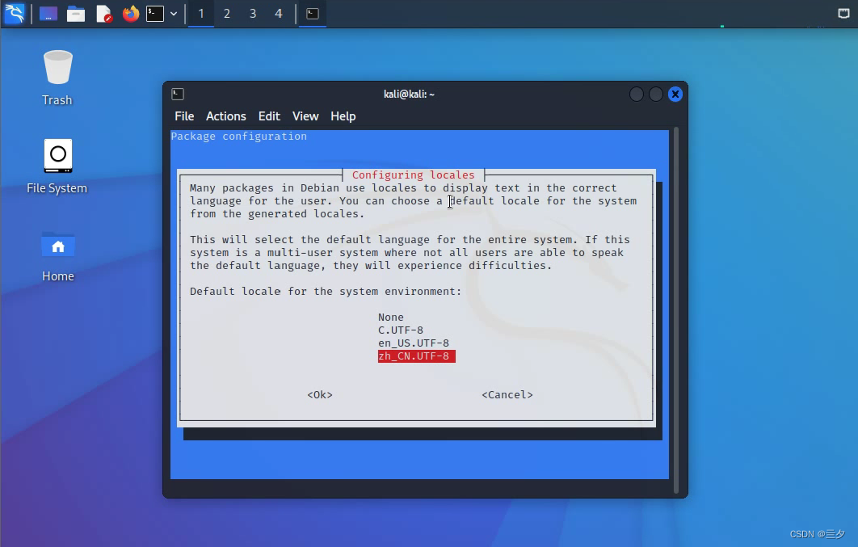Open the file manager from the panel
858x547 pixels.
coord(76,14)
